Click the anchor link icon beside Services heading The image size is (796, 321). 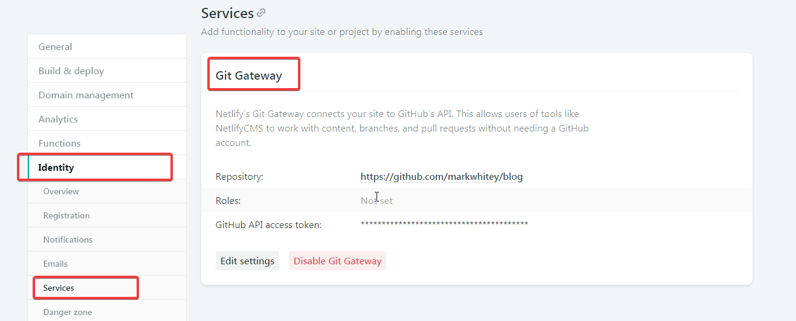coord(261,13)
